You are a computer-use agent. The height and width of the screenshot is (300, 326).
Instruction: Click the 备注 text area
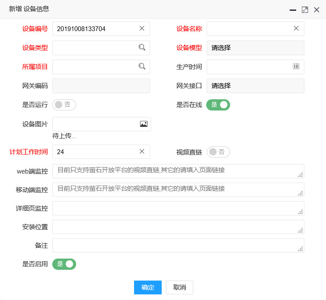tap(178, 246)
